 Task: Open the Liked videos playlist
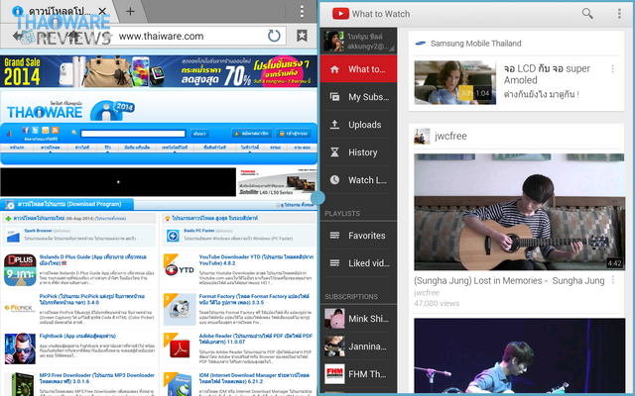click(358, 263)
